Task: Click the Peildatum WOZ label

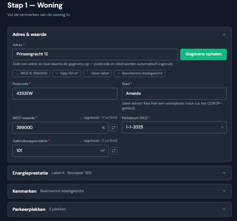Action: click(135, 118)
